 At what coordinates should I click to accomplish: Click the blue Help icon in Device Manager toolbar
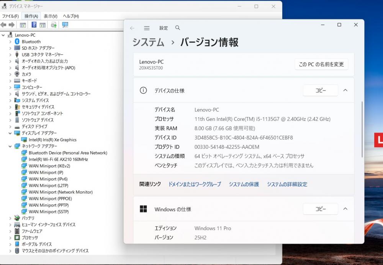34,25
